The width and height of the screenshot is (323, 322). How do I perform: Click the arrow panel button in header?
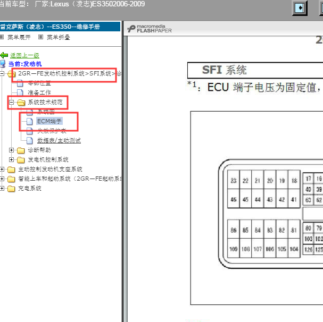[300, 8]
